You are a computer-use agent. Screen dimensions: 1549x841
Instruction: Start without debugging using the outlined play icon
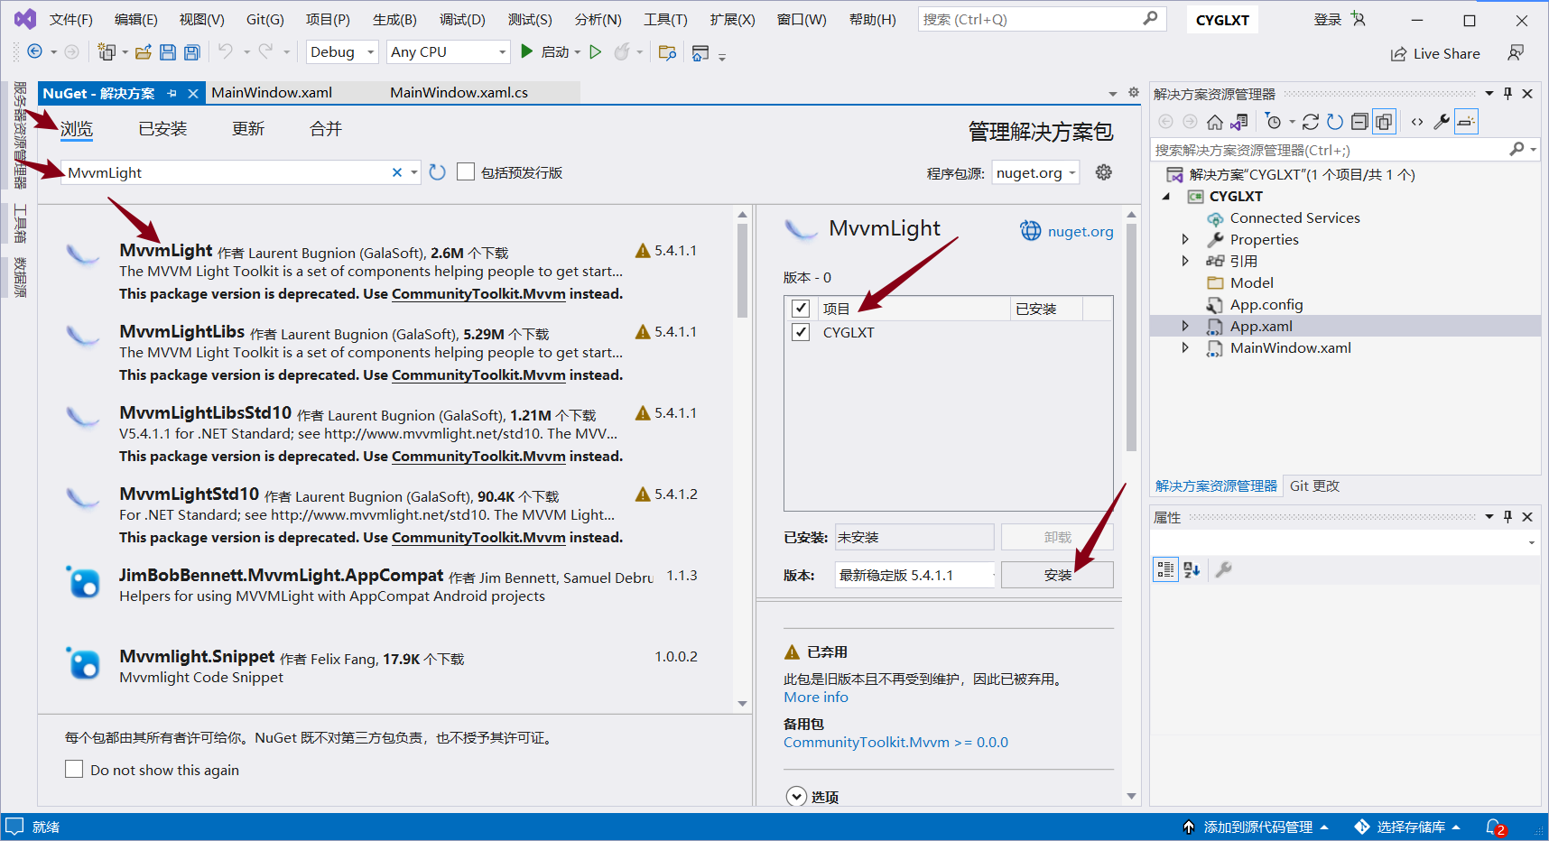click(595, 52)
